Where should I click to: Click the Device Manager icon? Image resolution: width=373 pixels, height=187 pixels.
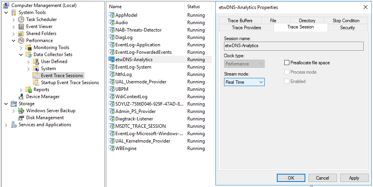point(21,97)
